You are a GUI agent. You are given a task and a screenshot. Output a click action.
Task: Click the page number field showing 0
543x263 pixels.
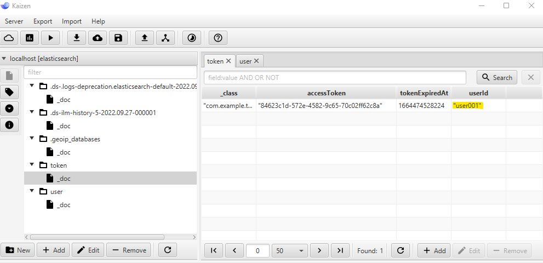coord(258,250)
